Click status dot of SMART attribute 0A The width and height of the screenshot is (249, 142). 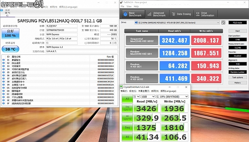(3, 88)
